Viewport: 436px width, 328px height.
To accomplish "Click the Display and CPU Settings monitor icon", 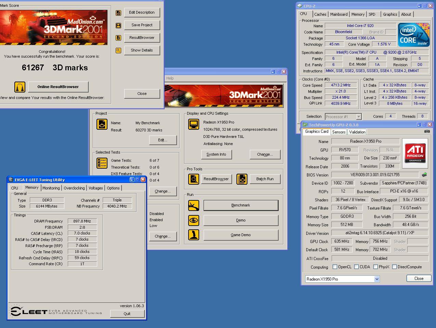I will pos(194,124).
